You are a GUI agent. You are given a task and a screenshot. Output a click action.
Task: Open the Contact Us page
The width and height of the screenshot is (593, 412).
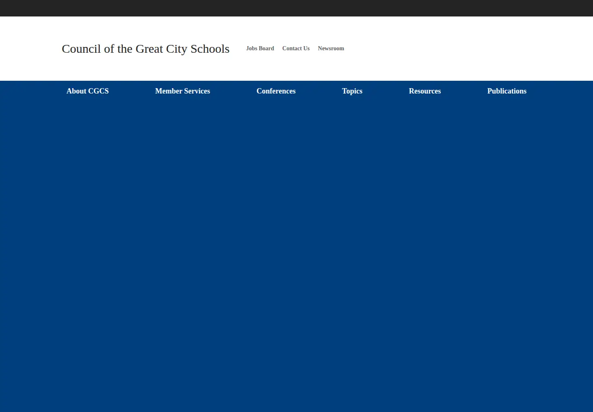pyautogui.click(x=296, y=48)
